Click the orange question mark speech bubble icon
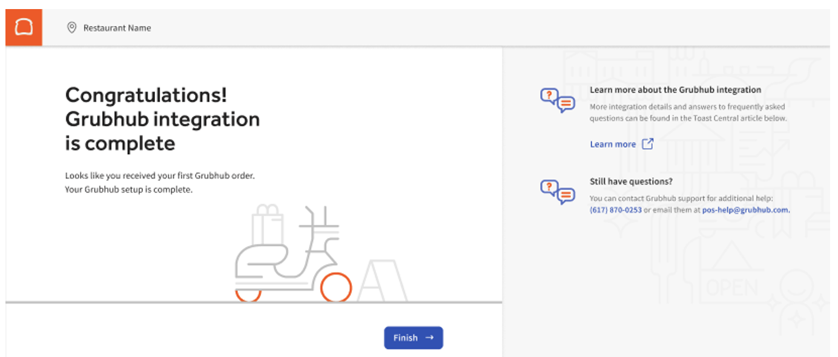This screenshot has height=357, width=838. [548, 94]
